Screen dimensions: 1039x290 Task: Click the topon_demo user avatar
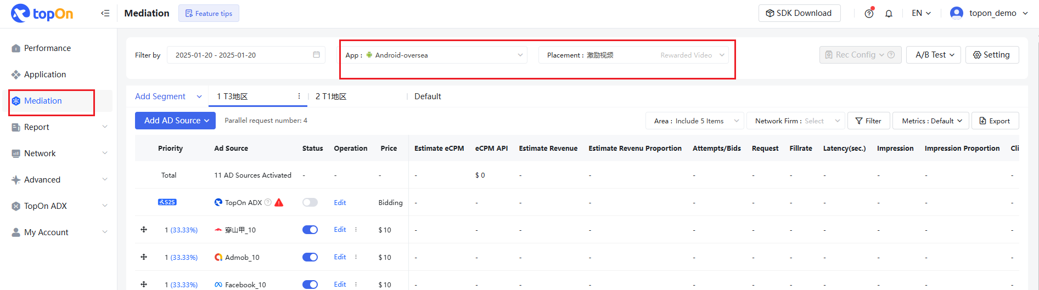pyautogui.click(x=957, y=13)
